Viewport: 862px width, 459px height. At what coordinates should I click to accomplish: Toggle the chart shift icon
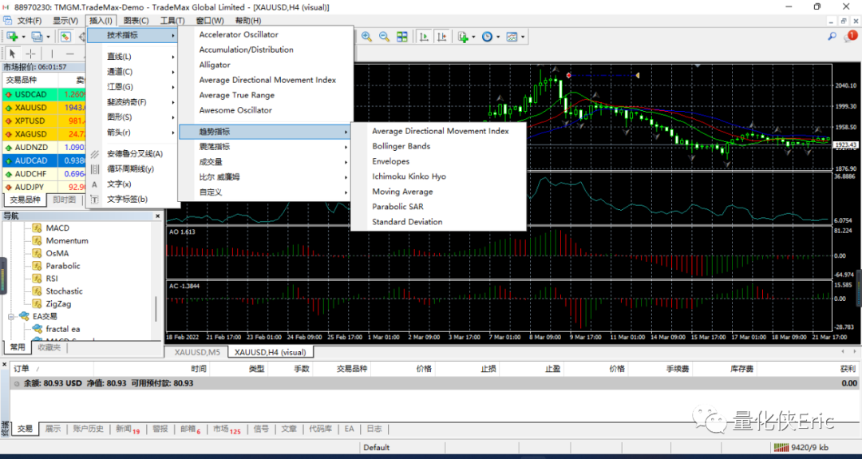(x=442, y=37)
